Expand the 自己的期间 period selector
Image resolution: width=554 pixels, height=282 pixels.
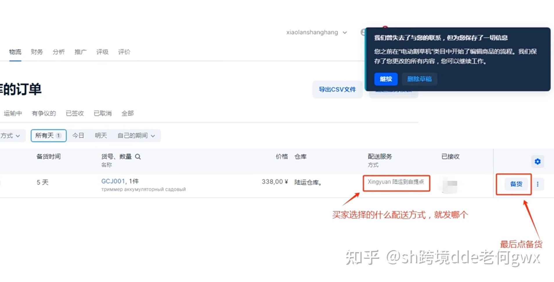tap(136, 135)
